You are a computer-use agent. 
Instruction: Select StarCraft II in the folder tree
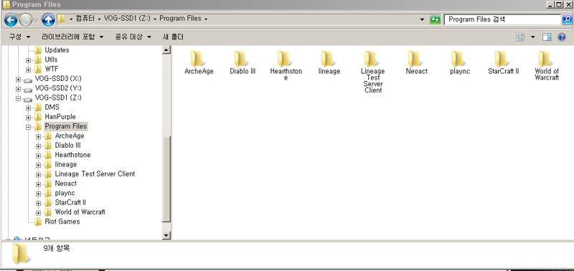(x=70, y=202)
